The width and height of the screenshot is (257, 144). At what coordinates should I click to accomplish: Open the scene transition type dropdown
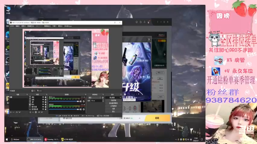coord(94,98)
